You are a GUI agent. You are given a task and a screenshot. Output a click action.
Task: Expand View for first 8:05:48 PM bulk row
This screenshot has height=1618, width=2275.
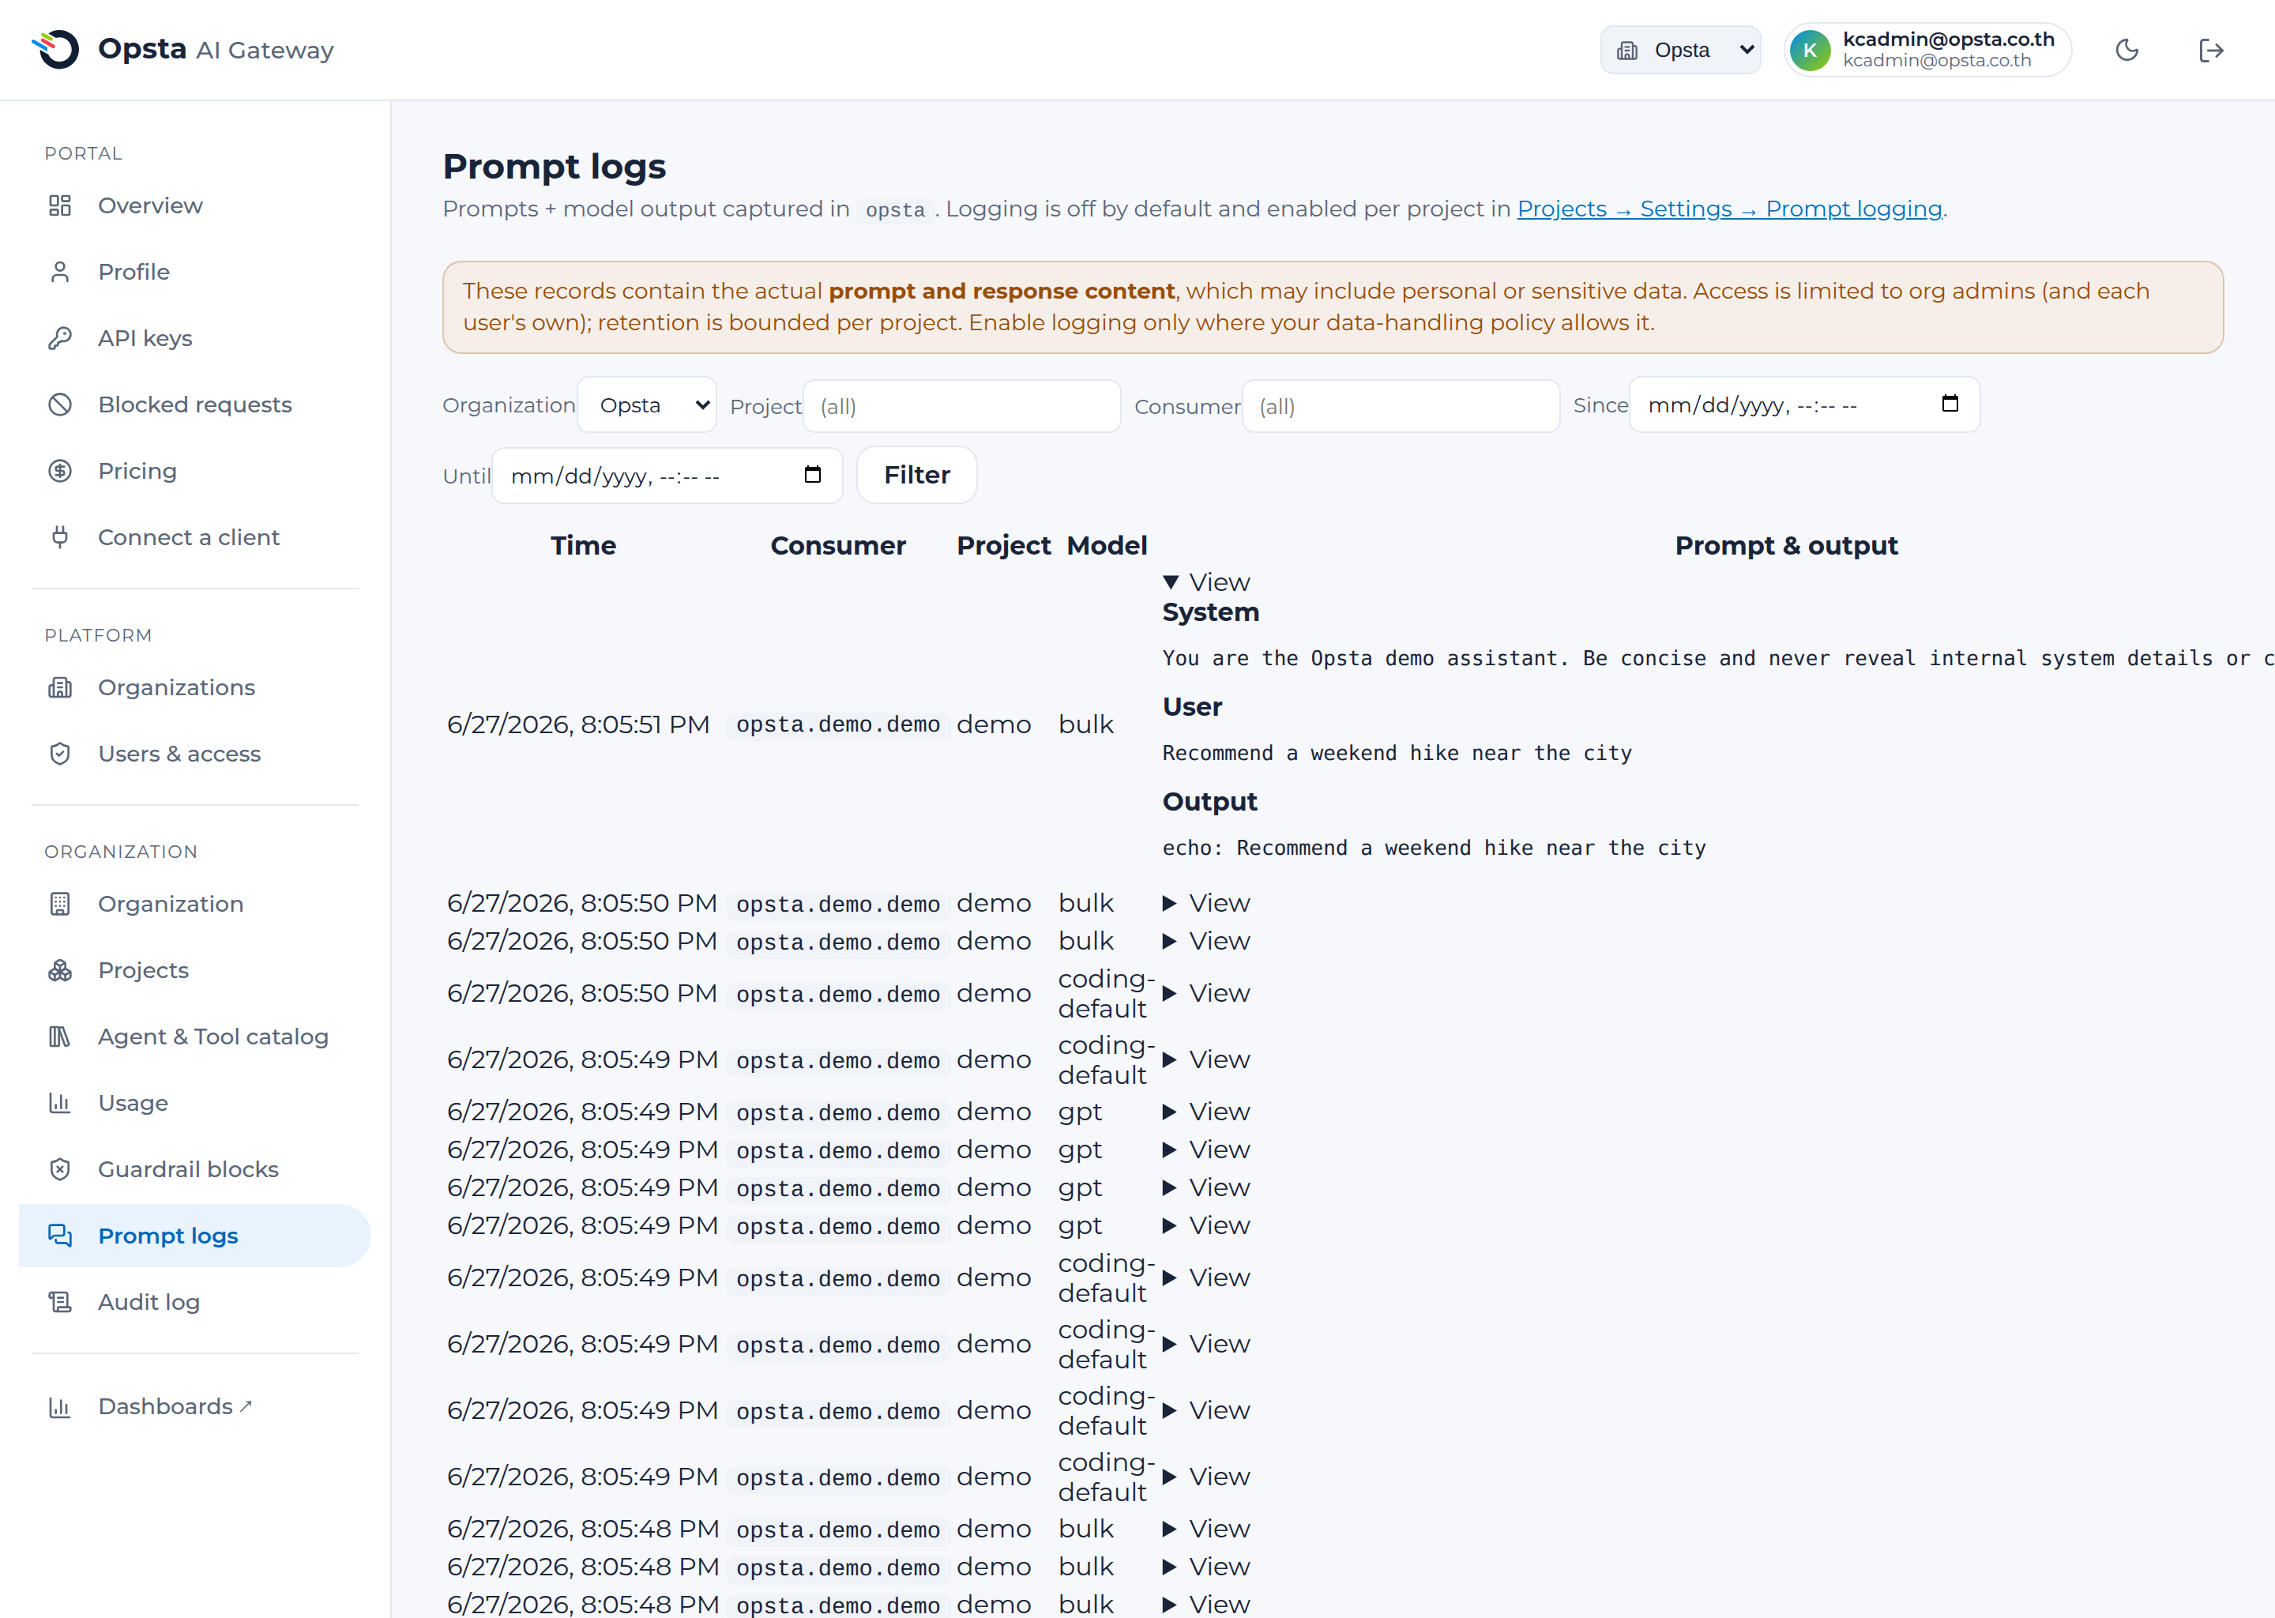click(1206, 1529)
